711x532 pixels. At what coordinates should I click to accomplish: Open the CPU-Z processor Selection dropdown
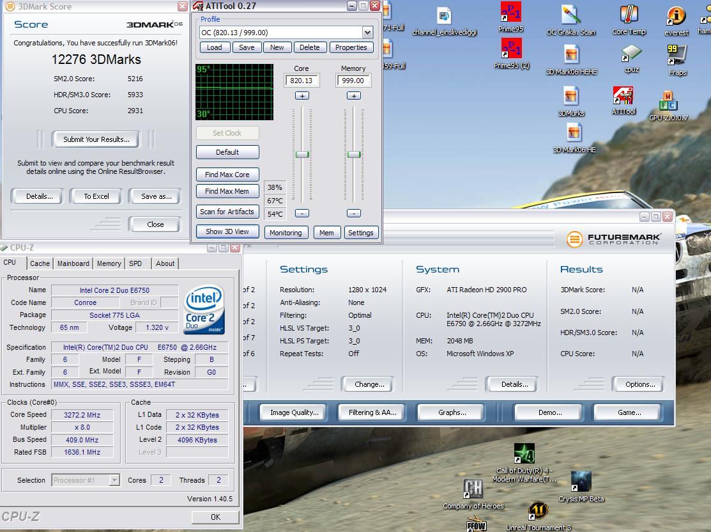pyautogui.click(x=114, y=480)
